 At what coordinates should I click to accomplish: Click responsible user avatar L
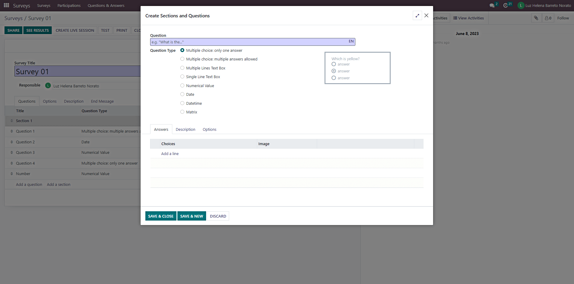point(48,86)
